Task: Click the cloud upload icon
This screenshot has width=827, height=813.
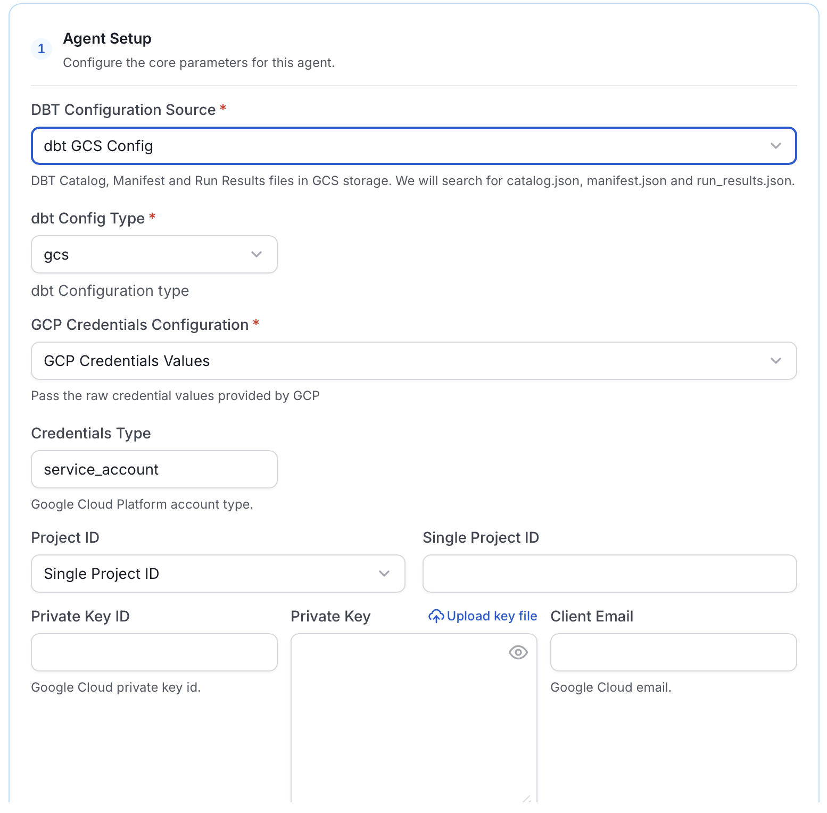Action: click(x=436, y=616)
